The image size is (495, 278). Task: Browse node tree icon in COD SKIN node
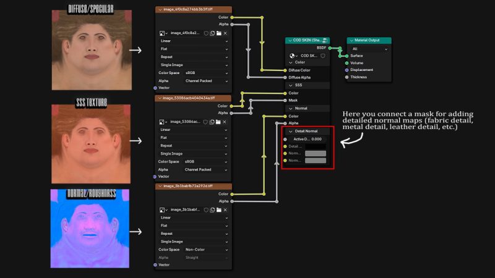[x=293, y=55]
